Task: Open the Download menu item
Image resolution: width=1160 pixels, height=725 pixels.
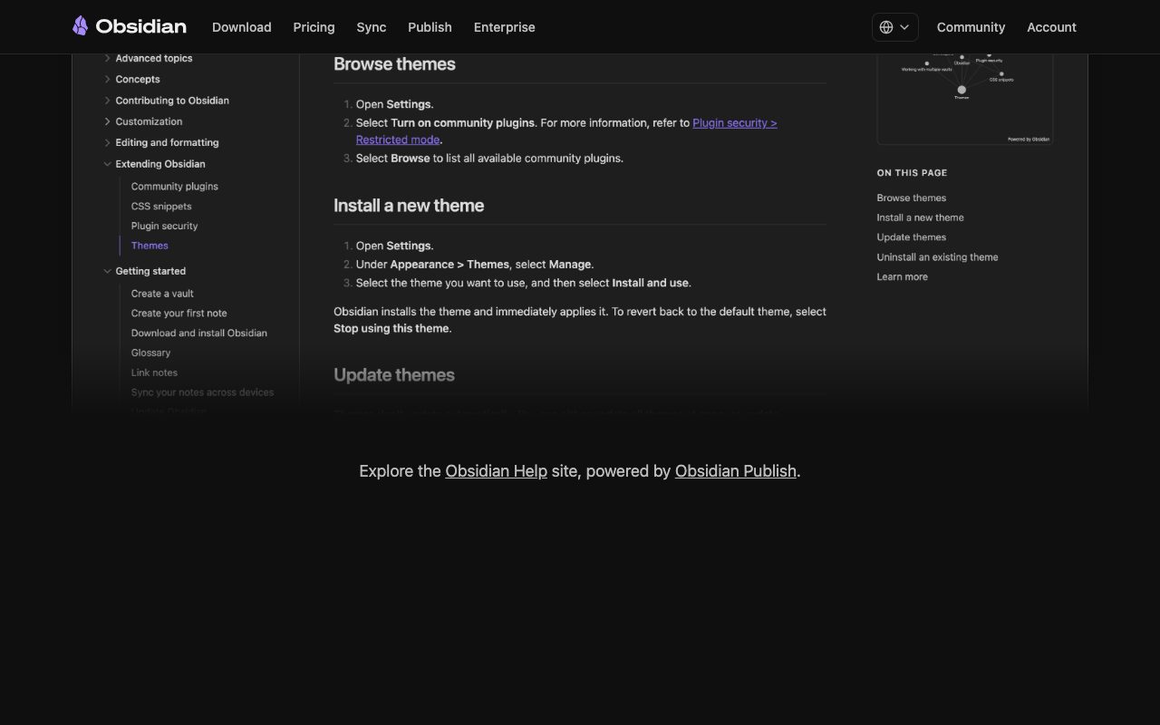Action: coord(242,27)
